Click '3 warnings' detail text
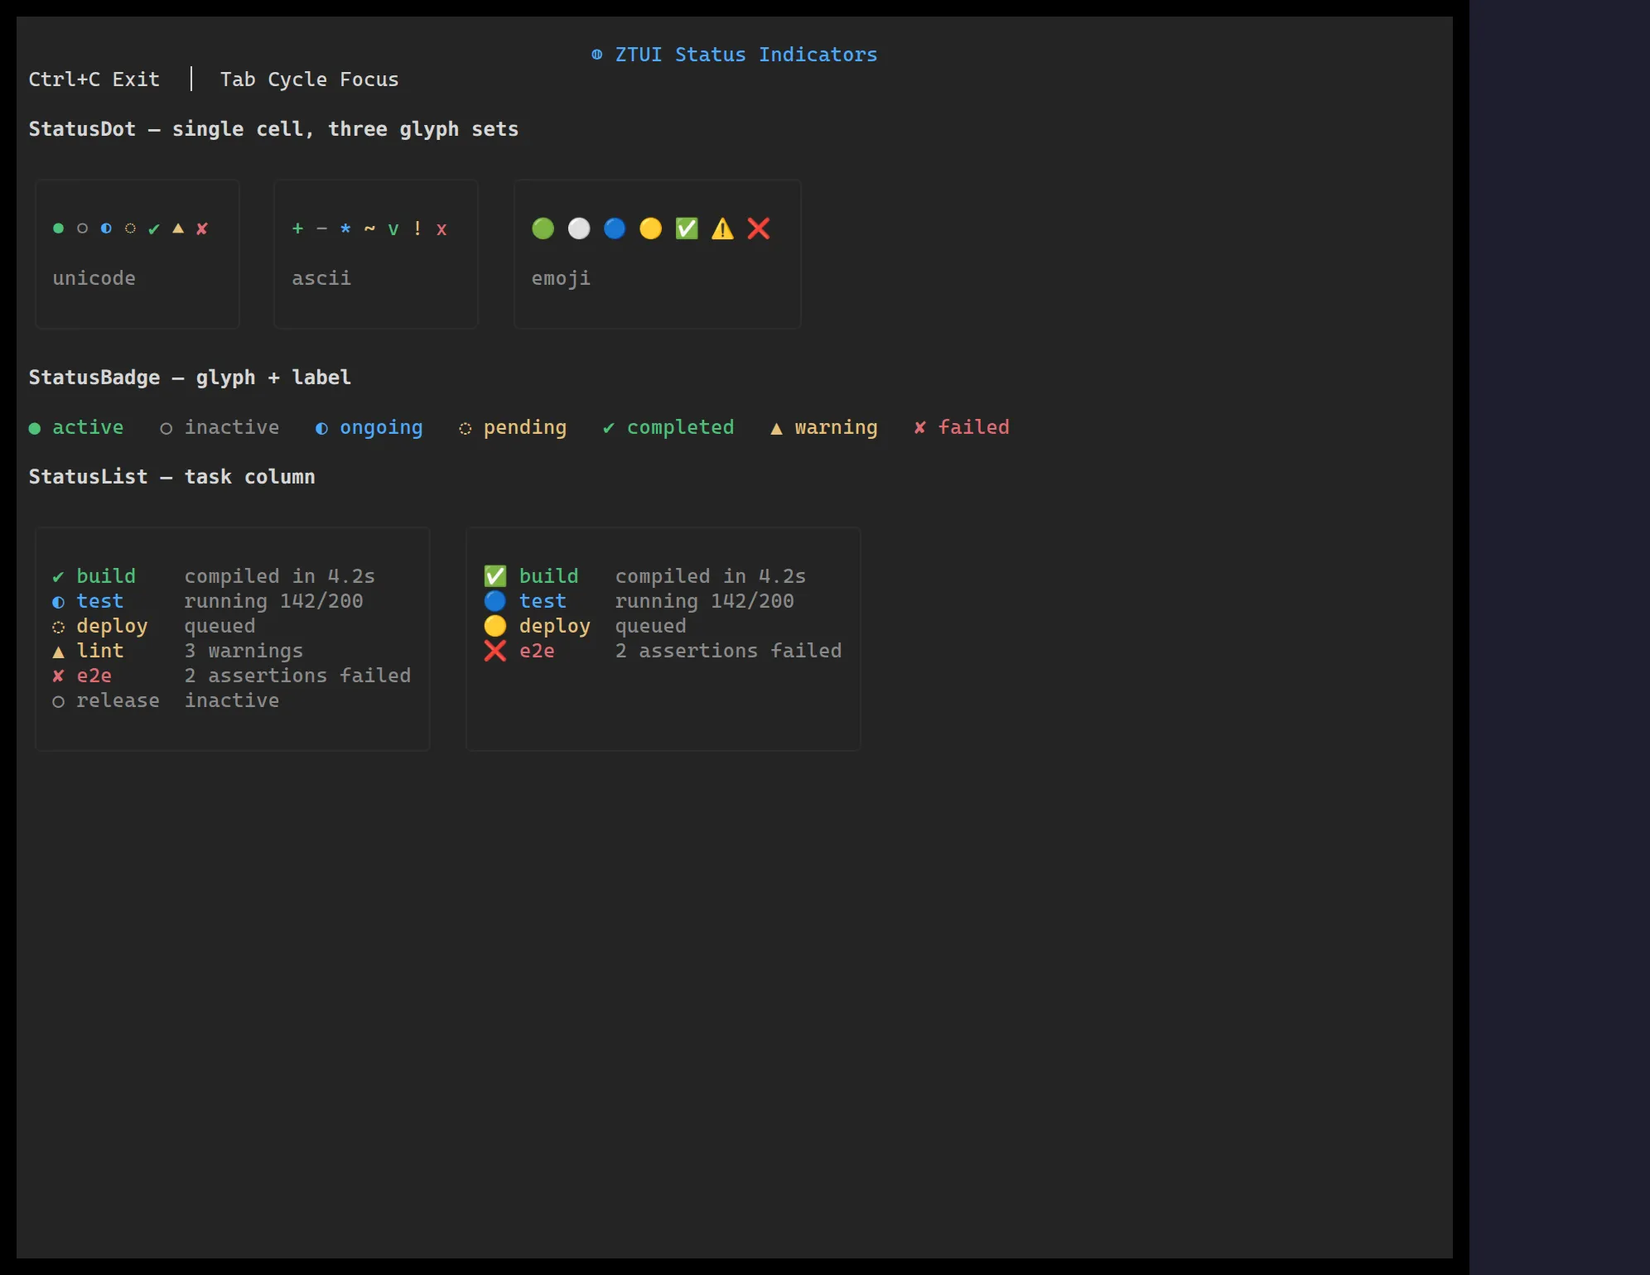1650x1275 pixels. (x=244, y=652)
